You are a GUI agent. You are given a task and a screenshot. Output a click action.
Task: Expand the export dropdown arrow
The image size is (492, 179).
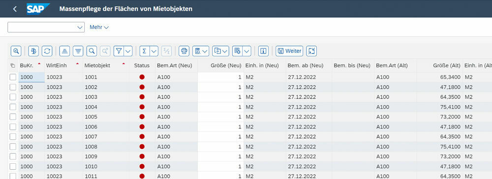point(225,51)
